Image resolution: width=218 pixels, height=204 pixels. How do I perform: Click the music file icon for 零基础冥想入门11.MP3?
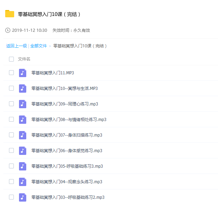[x=22, y=73]
